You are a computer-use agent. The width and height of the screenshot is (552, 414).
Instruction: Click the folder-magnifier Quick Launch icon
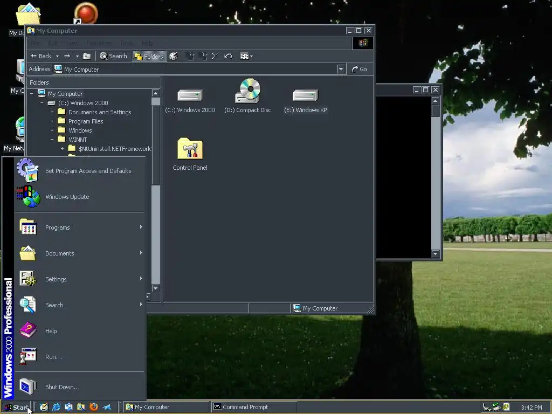click(81, 408)
